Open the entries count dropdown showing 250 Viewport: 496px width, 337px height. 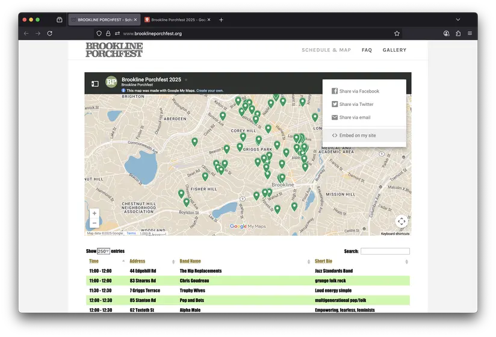click(104, 252)
